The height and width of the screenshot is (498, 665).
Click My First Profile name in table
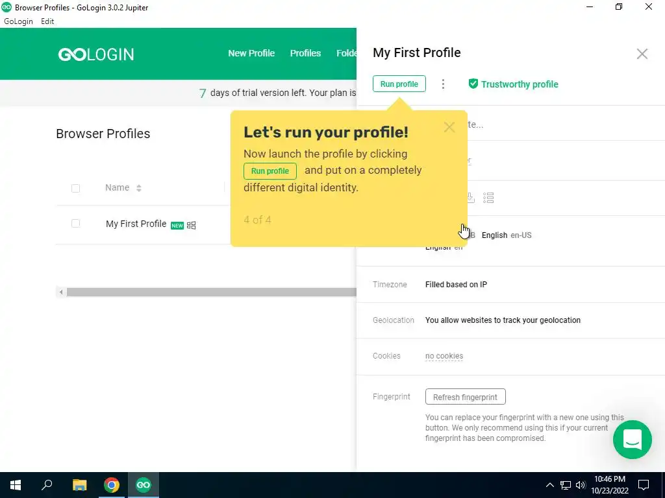pos(136,224)
